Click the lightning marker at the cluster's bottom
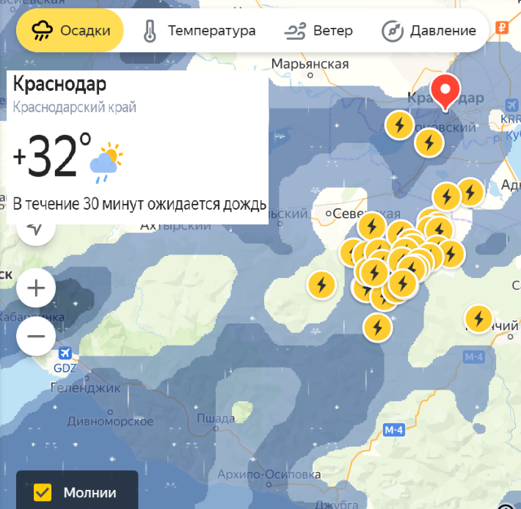Screen dimensions: 521x509 377,328
